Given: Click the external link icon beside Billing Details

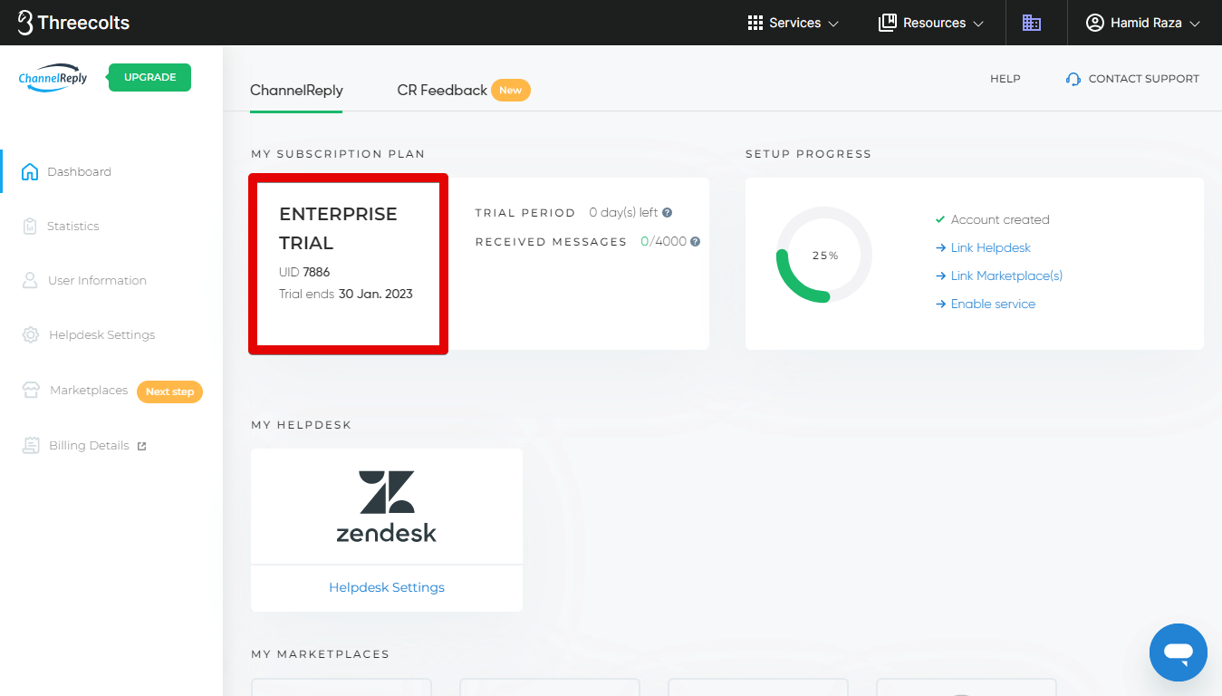Looking at the screenshot, I should [x=141, y=446].
